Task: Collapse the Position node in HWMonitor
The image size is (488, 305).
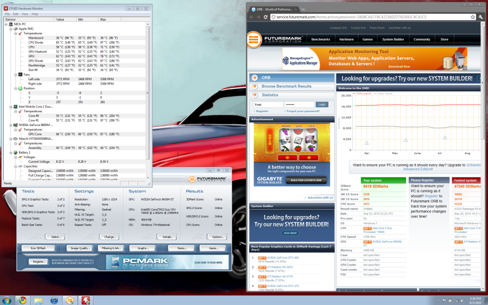Action: coord(16,89)
